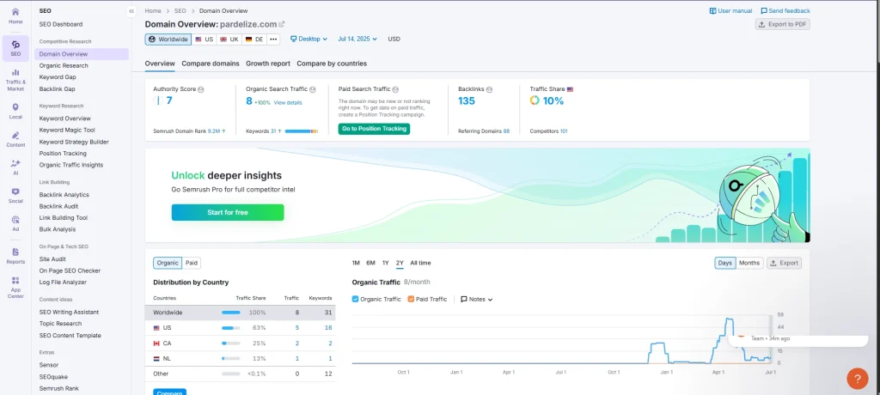Switch chart granularity to Months

click(x=749, y=263)
